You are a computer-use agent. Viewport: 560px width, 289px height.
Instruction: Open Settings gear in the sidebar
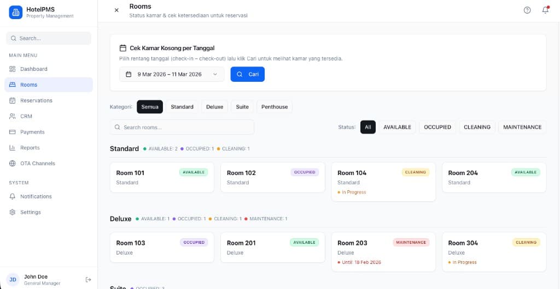click(x=30, y=212)
